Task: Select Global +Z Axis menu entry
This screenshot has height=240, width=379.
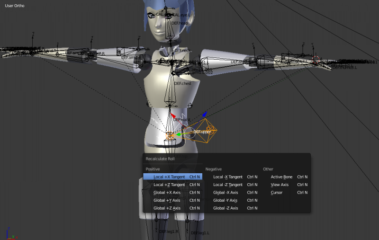Action: (x=172, y=208)
